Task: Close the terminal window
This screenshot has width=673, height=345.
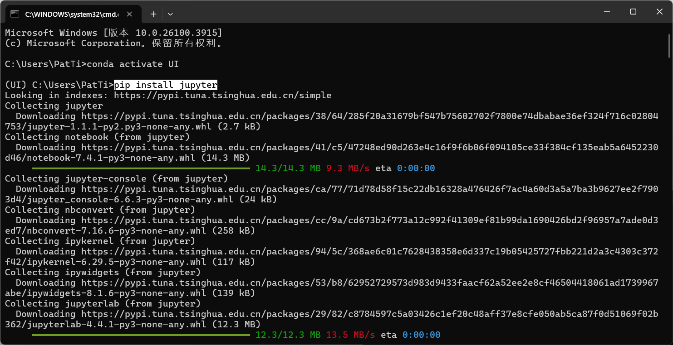Action: (x=660, y=12)
